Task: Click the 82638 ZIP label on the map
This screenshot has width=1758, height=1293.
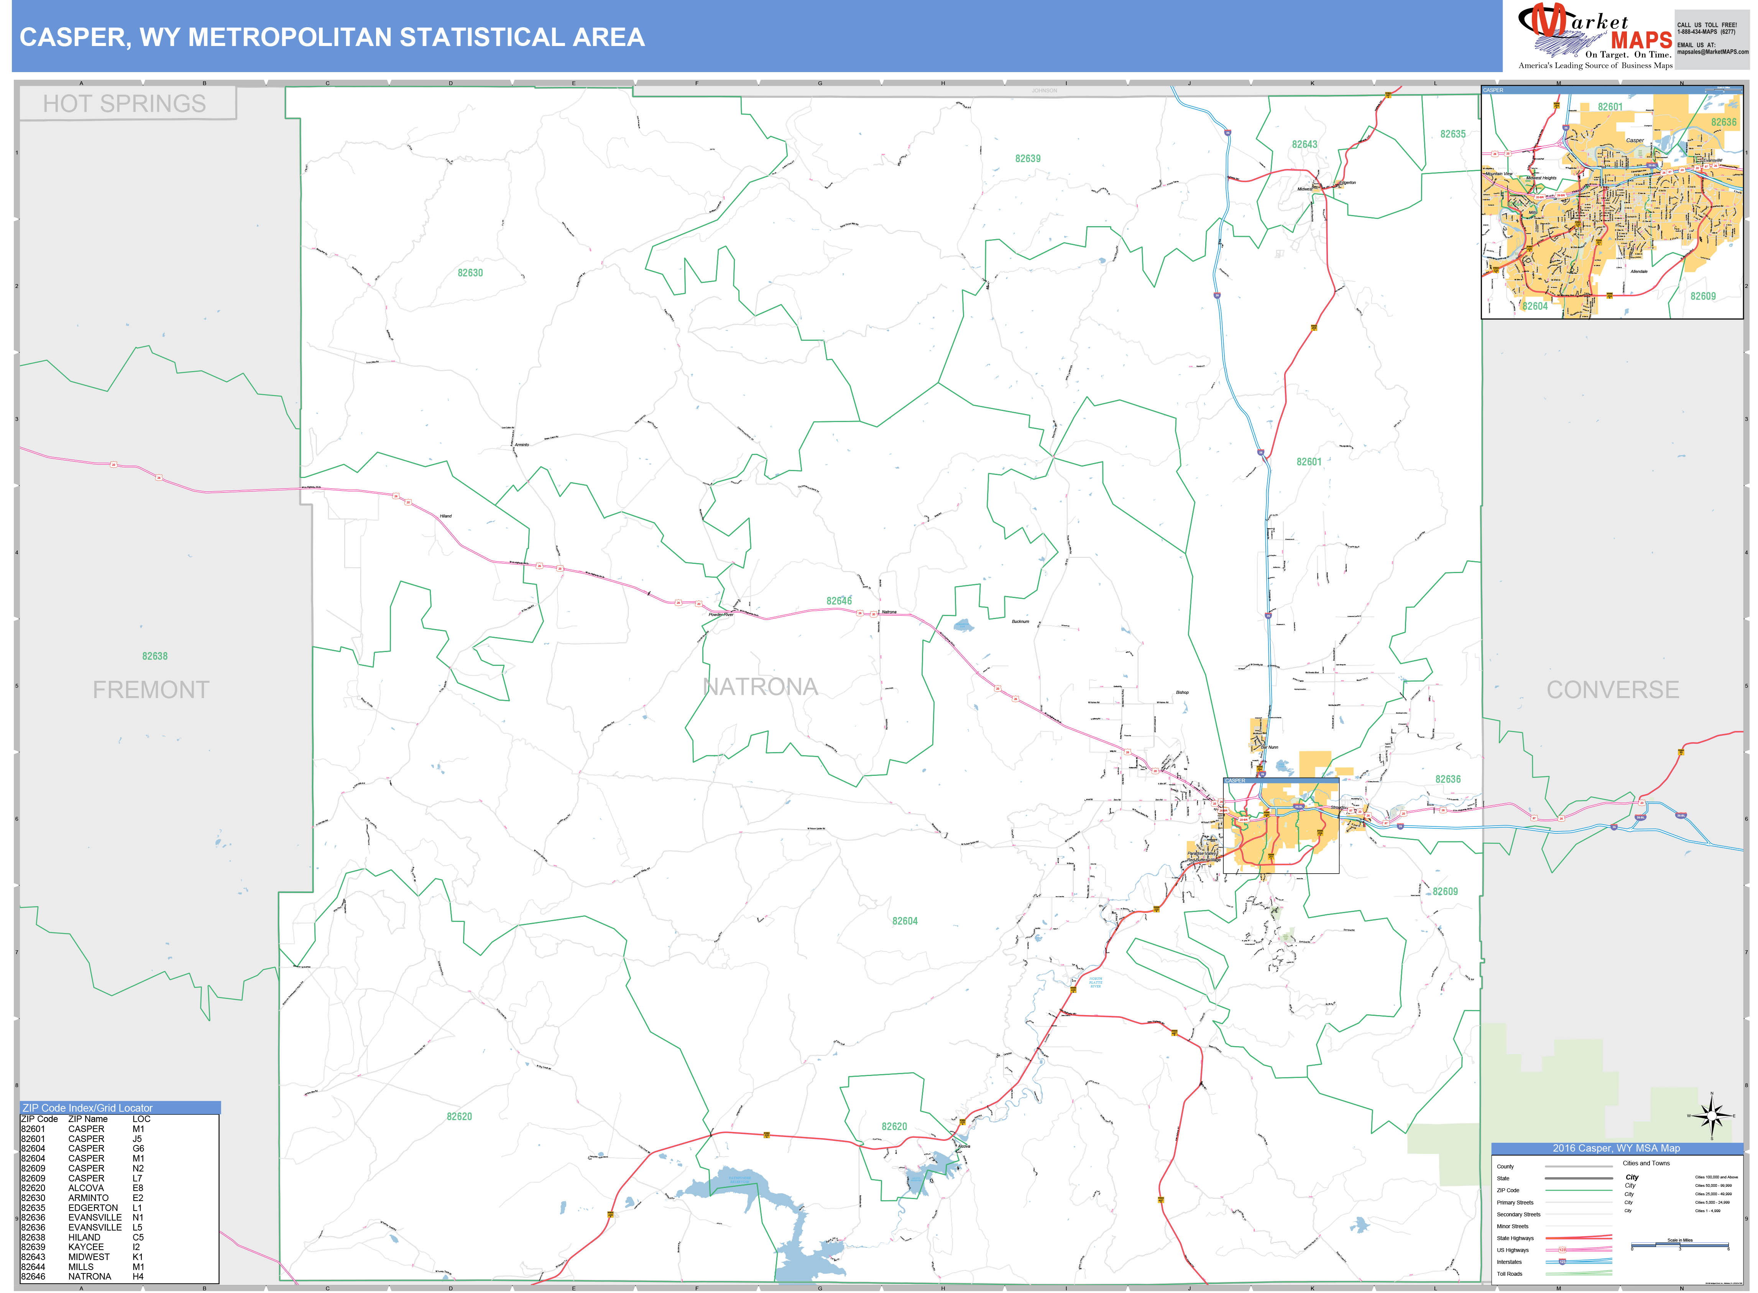Action: tap(155, 657)
